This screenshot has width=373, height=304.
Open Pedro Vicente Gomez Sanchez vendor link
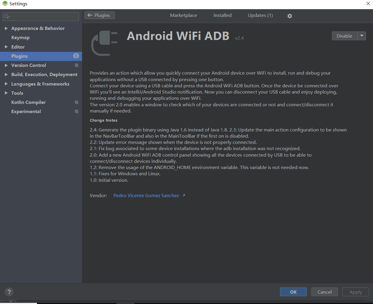146,196
